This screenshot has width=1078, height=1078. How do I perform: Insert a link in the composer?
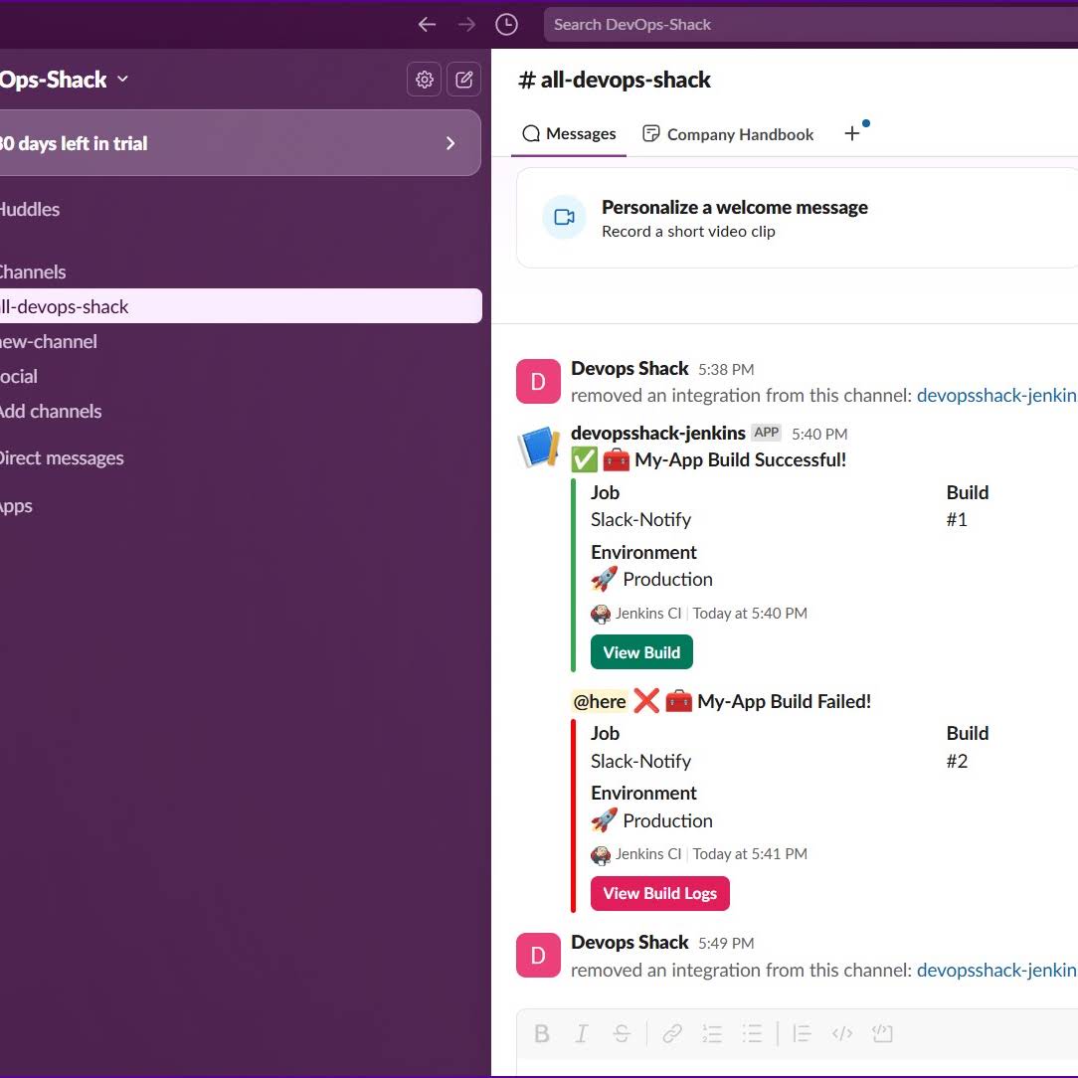[672, 1033]
